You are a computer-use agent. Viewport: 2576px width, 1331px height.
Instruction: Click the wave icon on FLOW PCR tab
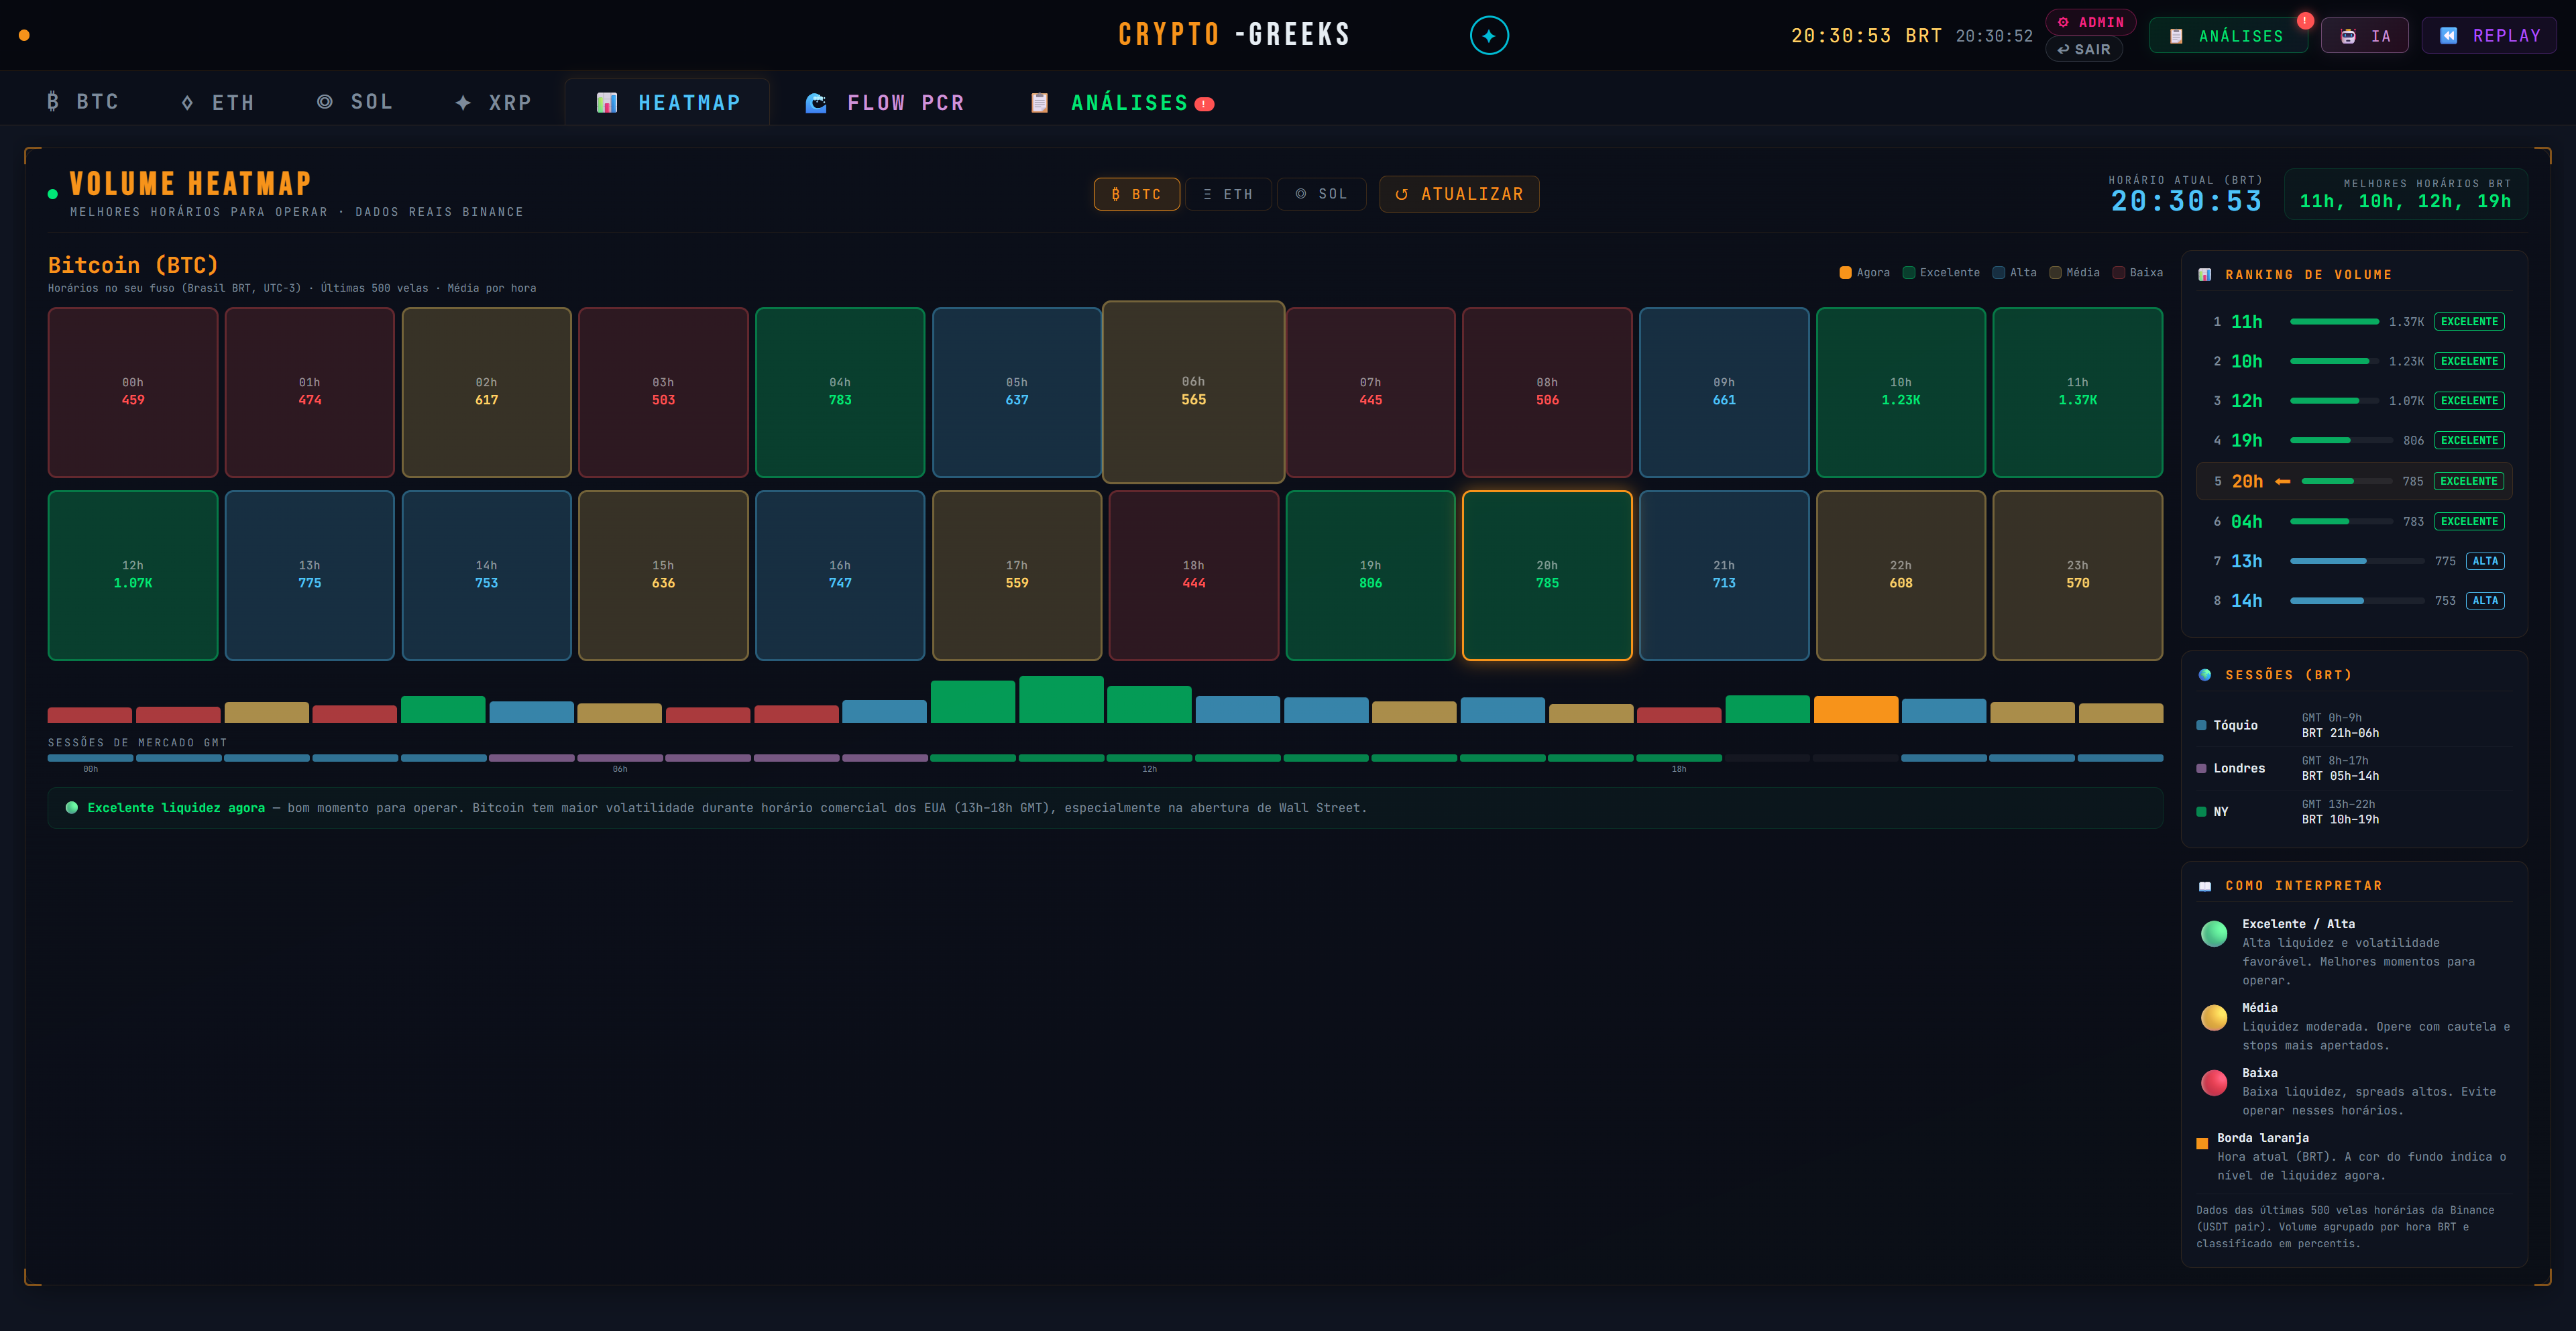816,102
